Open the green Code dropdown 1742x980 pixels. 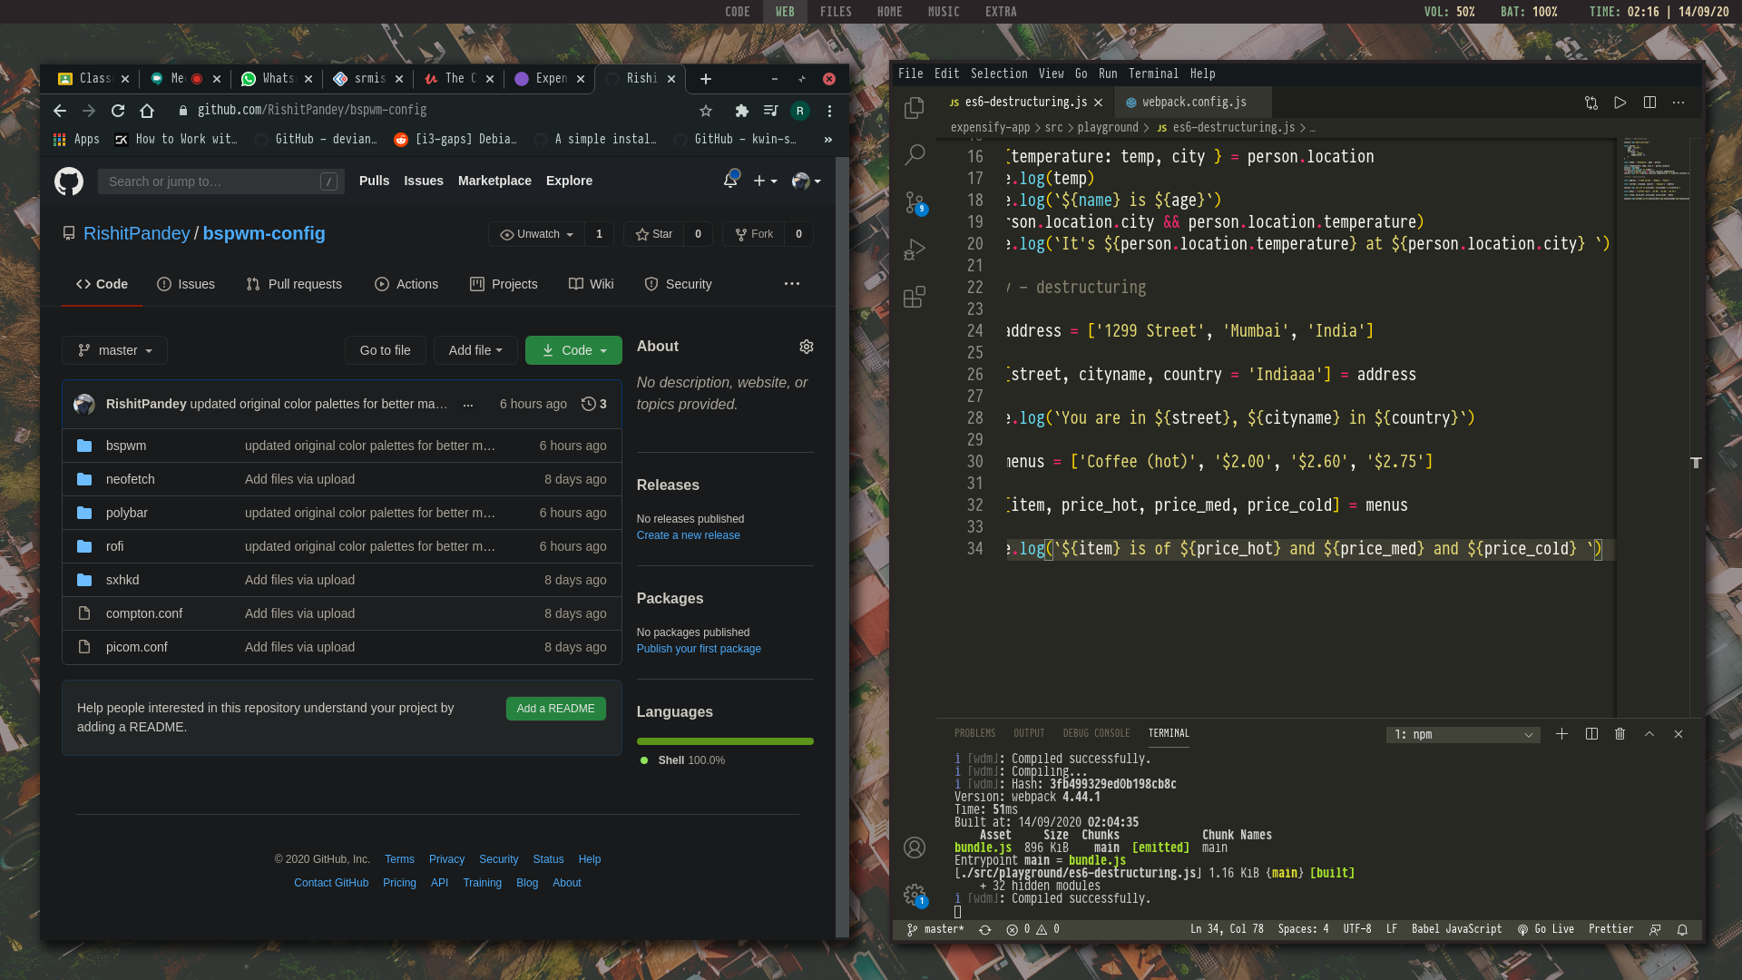click(573, 350)
